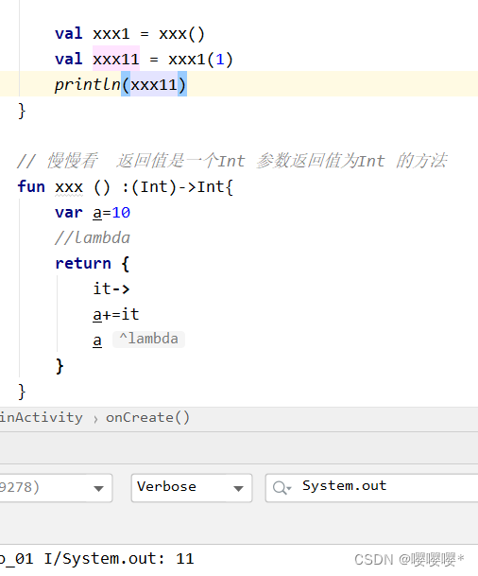Click the fun xxx function name
Viewport: 478px width, 576px height.
[x=69, y=187]
